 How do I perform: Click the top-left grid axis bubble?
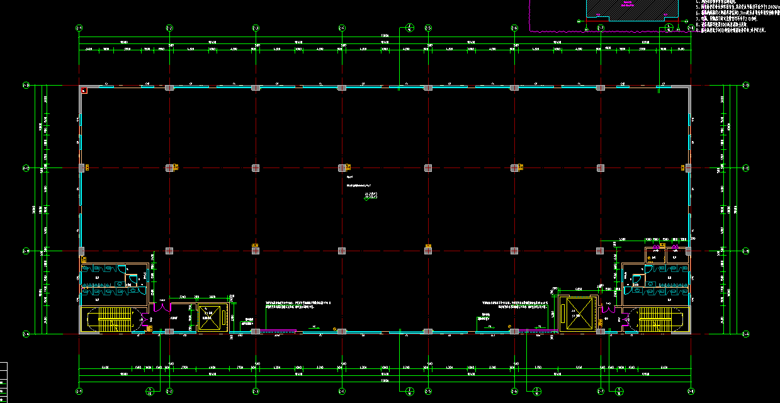click(79, 28)
